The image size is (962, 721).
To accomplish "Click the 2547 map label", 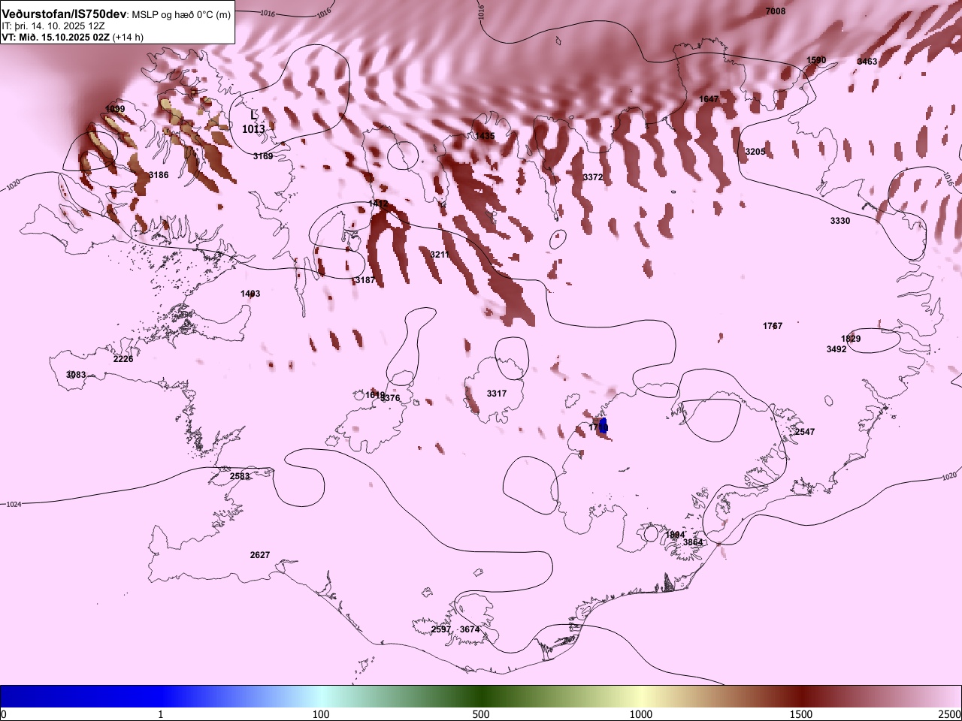I will point(805,432).
